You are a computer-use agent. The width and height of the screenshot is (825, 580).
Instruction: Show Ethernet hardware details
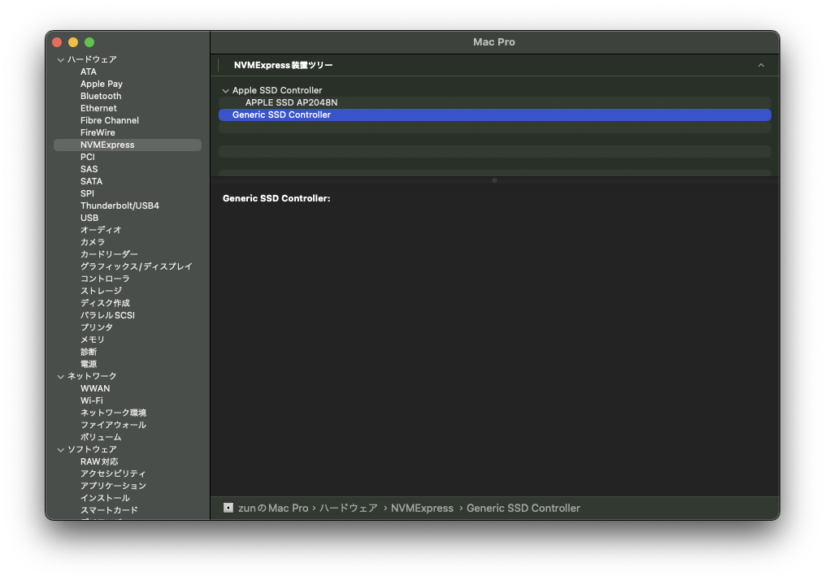(98, 108)
